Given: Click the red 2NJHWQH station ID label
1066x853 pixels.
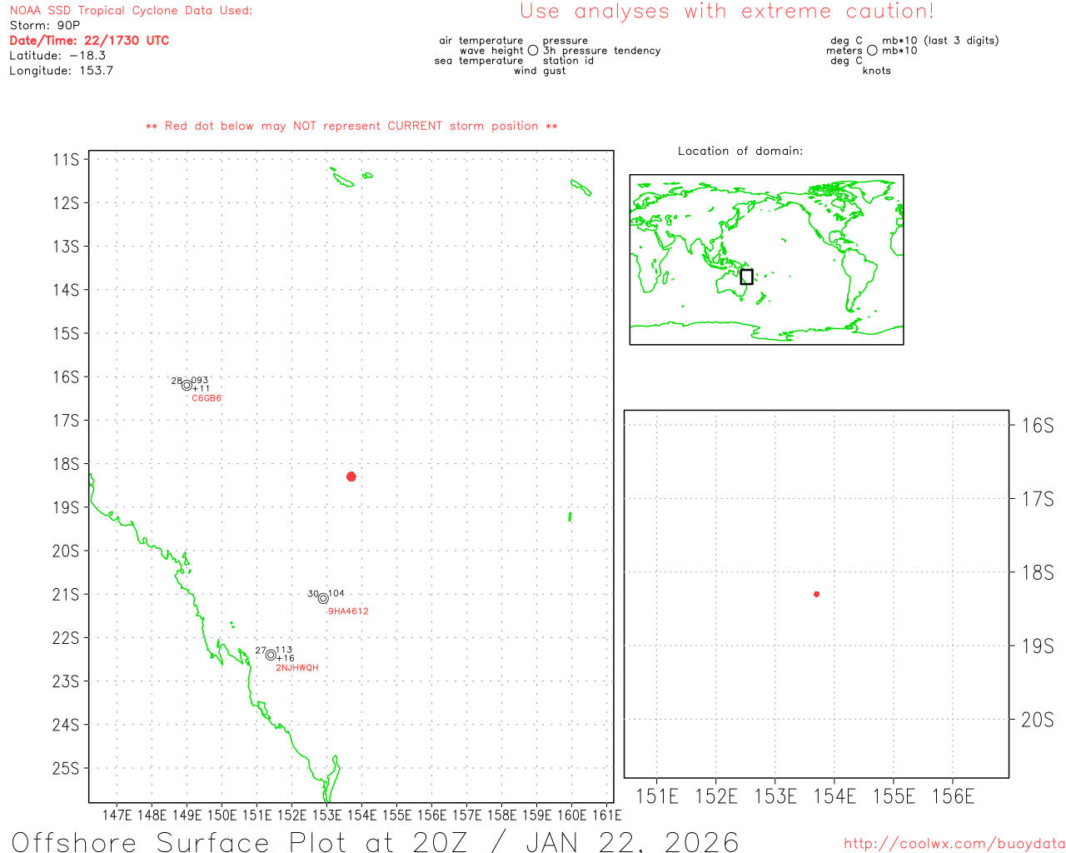Looking at the screenshot, I should point(297,668).
